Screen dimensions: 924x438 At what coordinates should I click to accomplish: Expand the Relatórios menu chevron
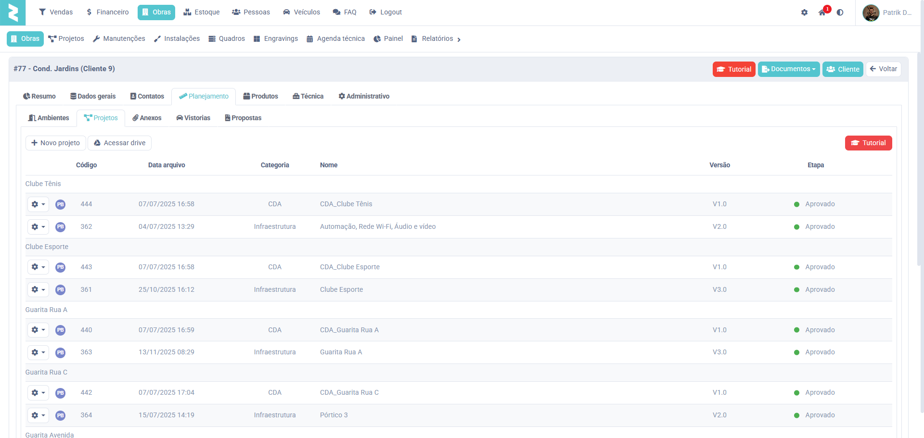[x=459, y=39]
